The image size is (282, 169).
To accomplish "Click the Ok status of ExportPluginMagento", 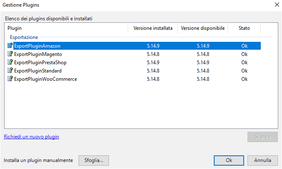I will (x=245, y=54).
